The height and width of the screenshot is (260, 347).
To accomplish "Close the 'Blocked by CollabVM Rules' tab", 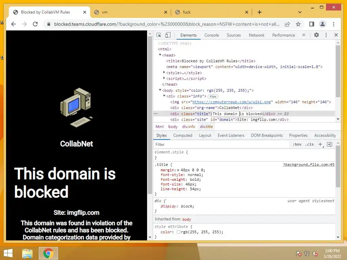I will pyautogui.click(x=84, y=13).
